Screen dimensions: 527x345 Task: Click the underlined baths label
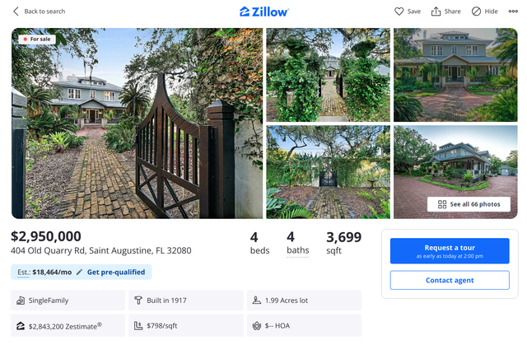click(x=296, y=250)
